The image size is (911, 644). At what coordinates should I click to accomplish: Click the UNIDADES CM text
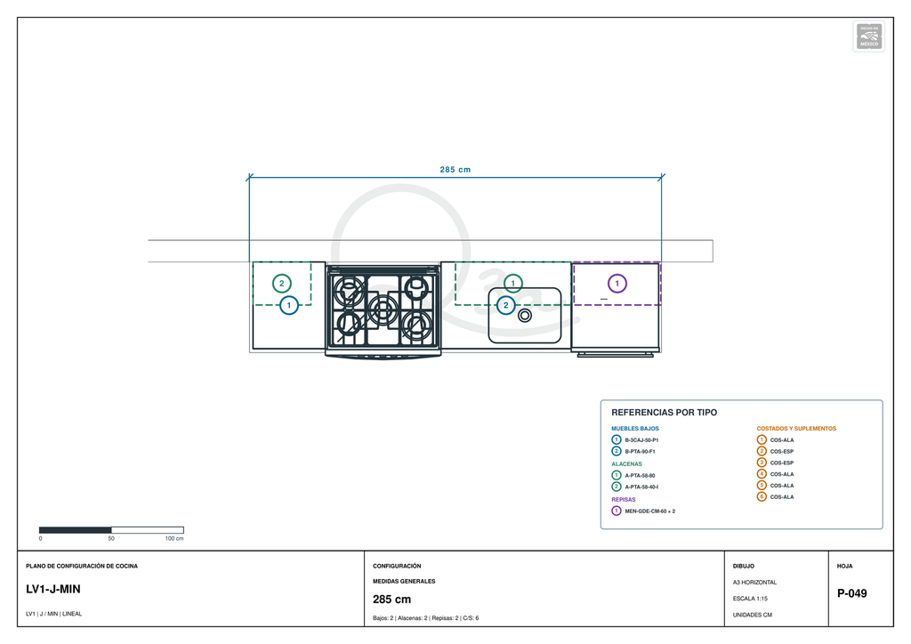[753, 615]
